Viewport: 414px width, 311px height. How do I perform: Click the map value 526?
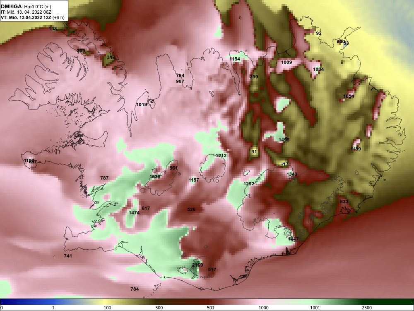pos(191,209)
